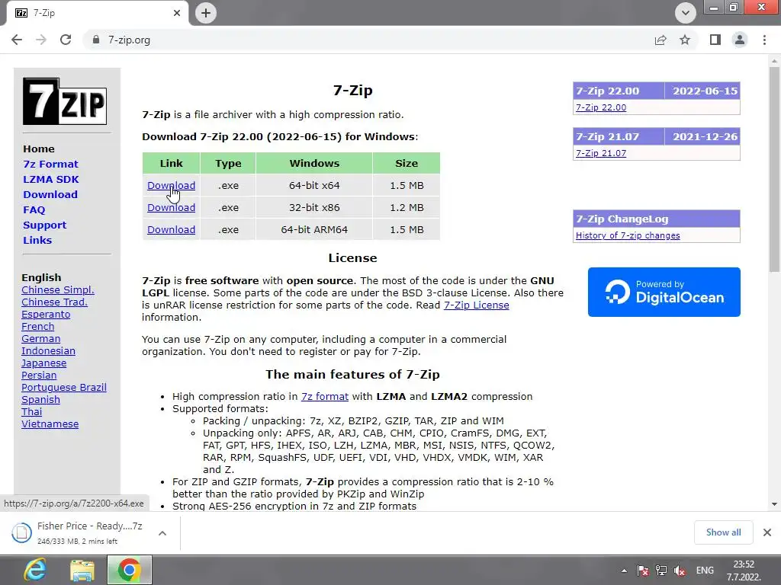Viewport: 781px width, 585px height.
Task: Open the Support sidebar link
Action: pyautogui.click(x=44, y=225)
